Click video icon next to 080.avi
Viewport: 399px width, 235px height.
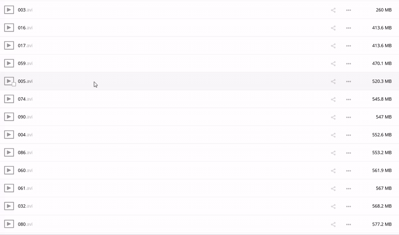pos(9,224)
